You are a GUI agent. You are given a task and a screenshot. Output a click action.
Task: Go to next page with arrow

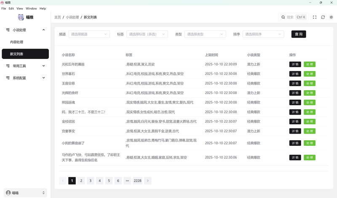(148, 181)
